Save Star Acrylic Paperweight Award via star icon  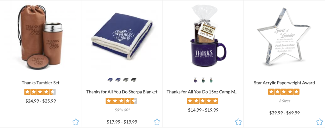pos(319,122)
